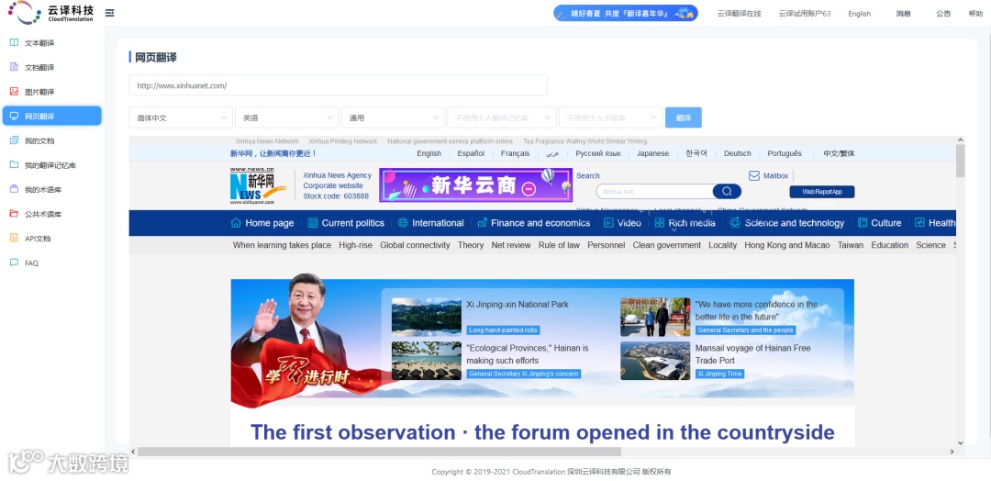
Task: Click the 新华云商 banner advertisement
Action: 475,185
